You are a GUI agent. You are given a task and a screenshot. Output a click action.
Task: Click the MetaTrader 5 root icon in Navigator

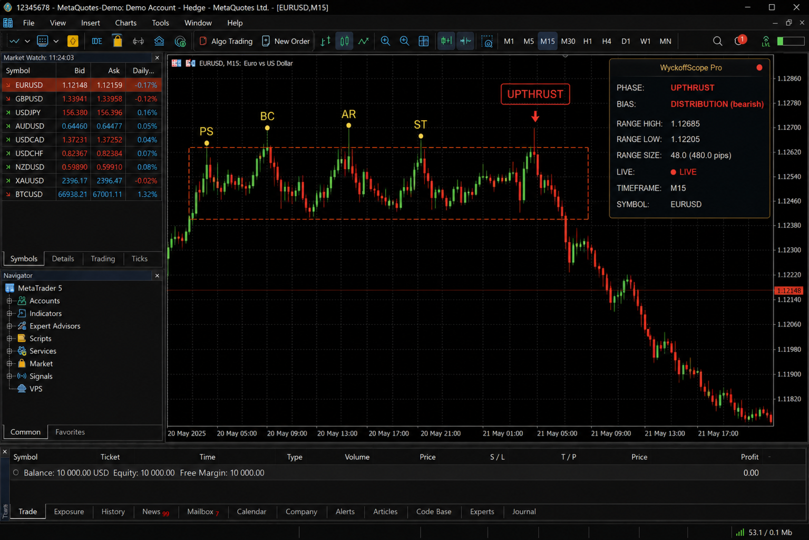[9, 288]
